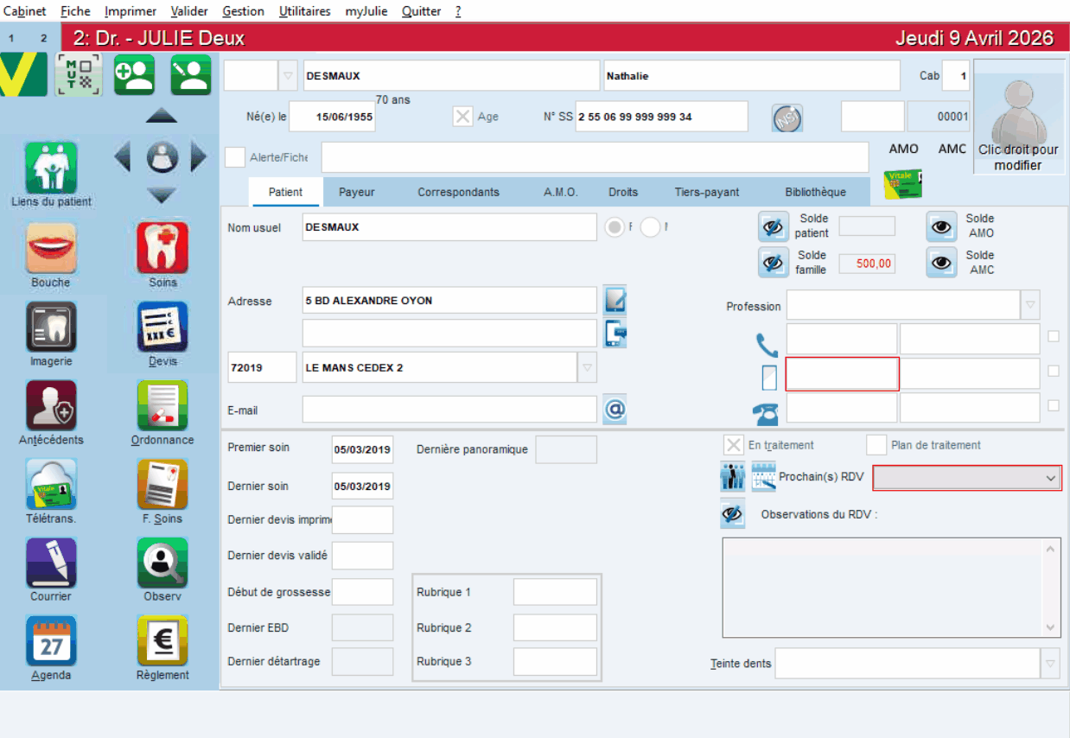Switch to the Payeur tab
Viewport: 1070px width, 738px height.
[356, 192]
